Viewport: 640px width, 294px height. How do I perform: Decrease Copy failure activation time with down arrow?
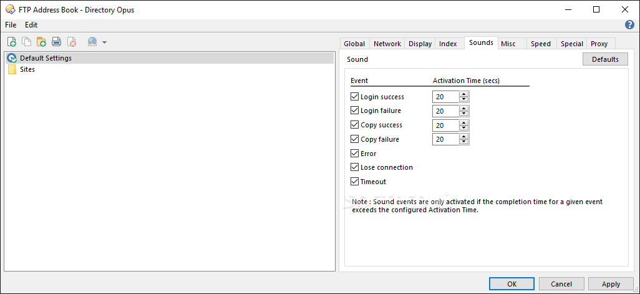(463, 142)
